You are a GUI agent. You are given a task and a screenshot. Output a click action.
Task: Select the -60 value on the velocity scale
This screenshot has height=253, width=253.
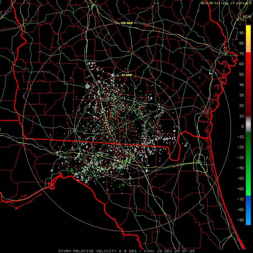click(240, 189)
